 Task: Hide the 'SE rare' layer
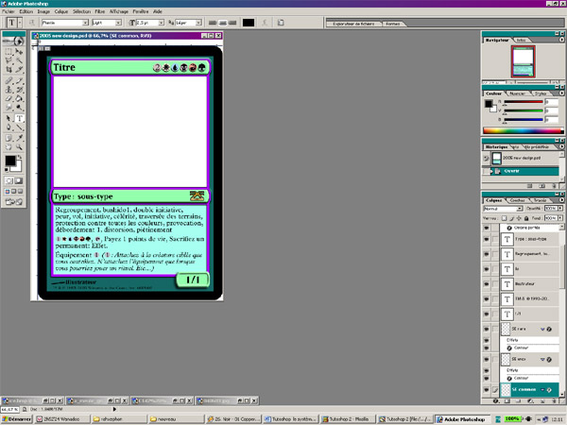pos(487,330)
